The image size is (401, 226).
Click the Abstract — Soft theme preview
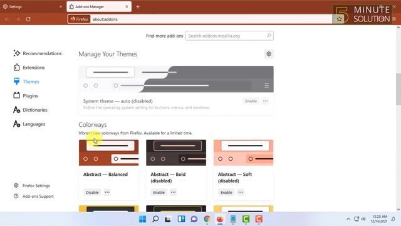click(x=244, y=153)
